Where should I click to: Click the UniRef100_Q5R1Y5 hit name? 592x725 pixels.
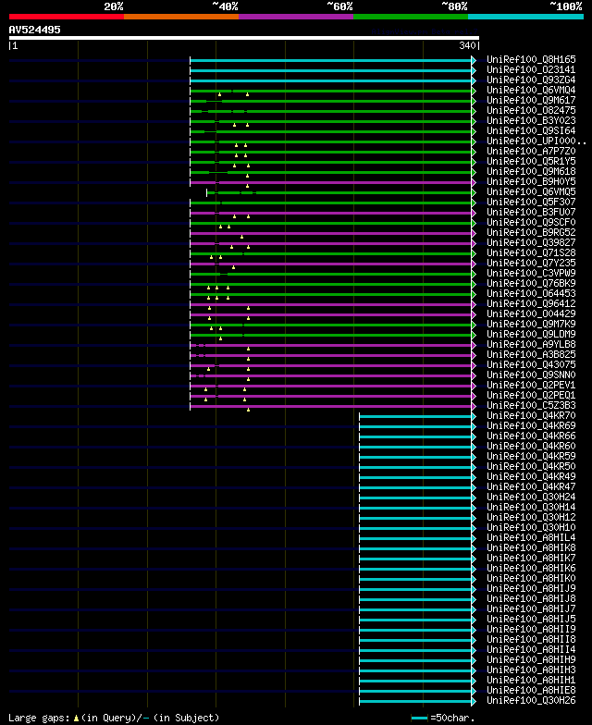click(x=531, y=161)
